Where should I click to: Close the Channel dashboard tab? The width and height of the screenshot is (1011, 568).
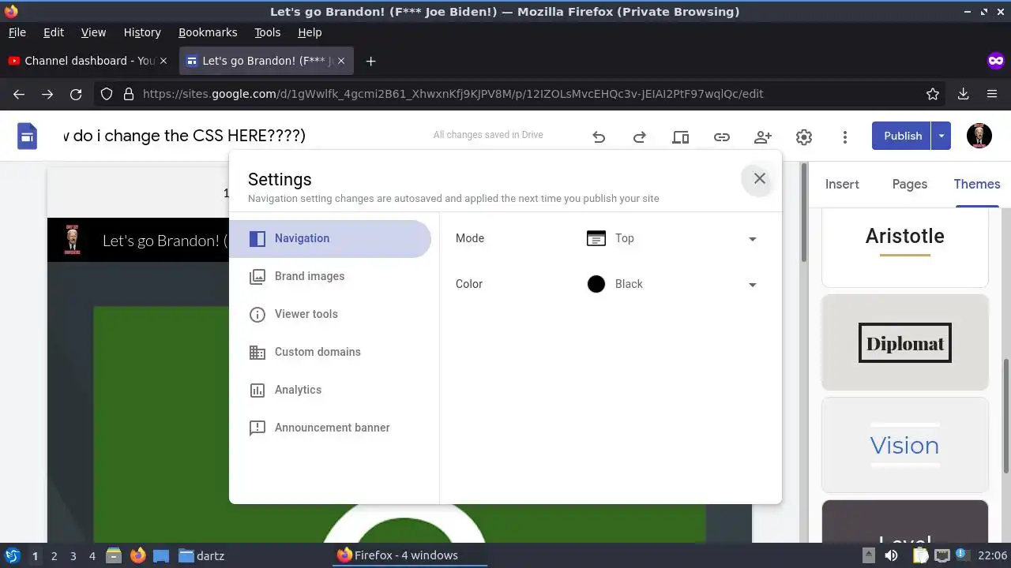click(x=163, y=61)
